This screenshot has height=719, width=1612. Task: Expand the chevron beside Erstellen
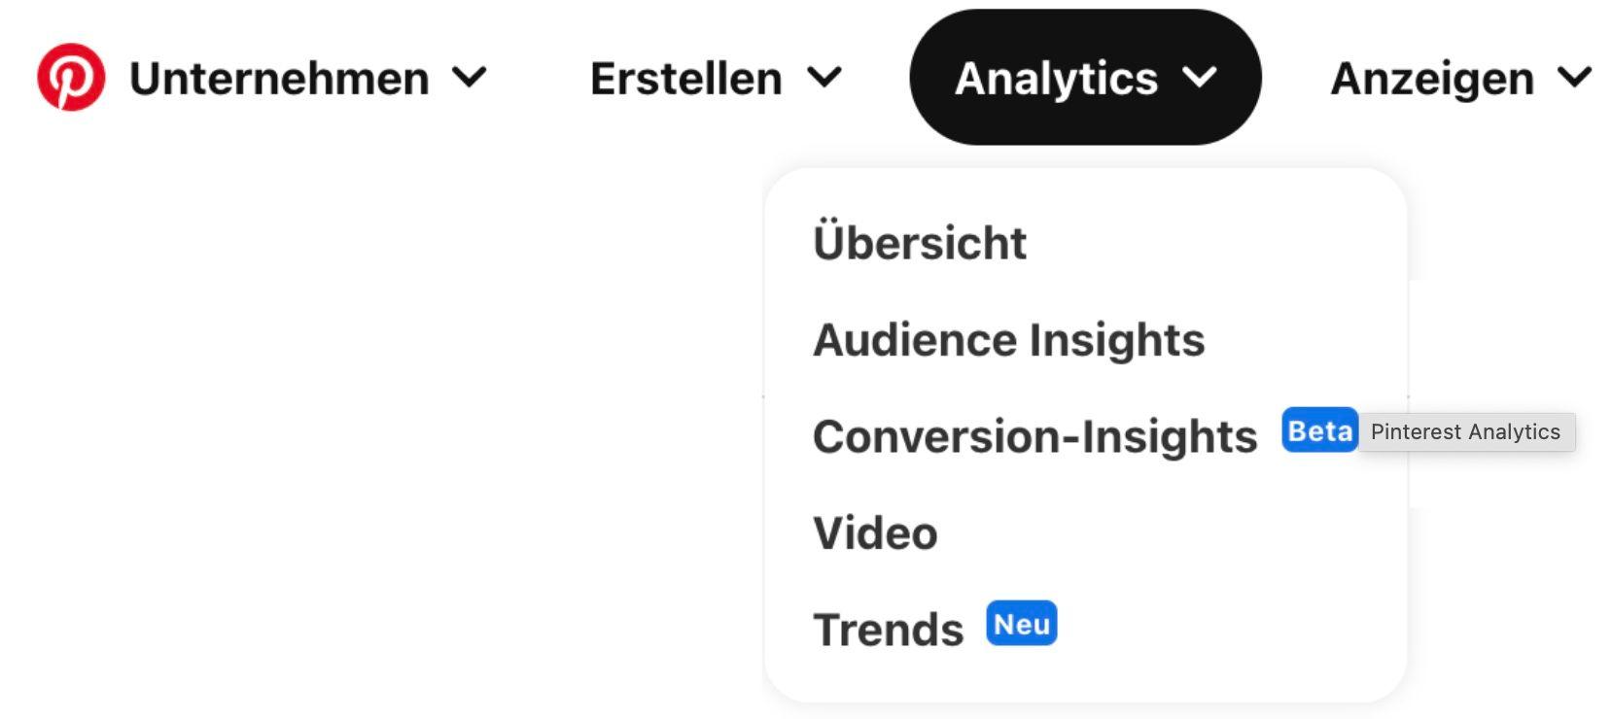pos(824,77)
